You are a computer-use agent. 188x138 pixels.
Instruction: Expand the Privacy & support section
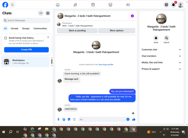[161, 69]
